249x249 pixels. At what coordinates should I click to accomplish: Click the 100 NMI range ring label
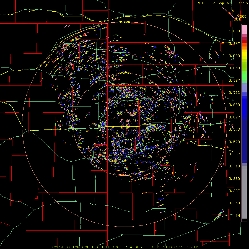[124, 22]
